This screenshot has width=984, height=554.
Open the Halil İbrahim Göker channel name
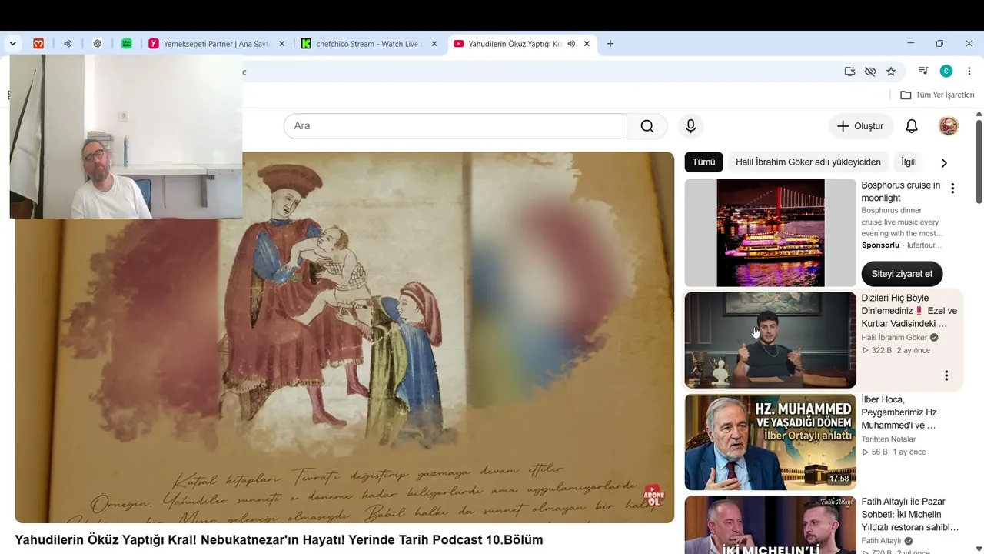(x=894, y=338)
